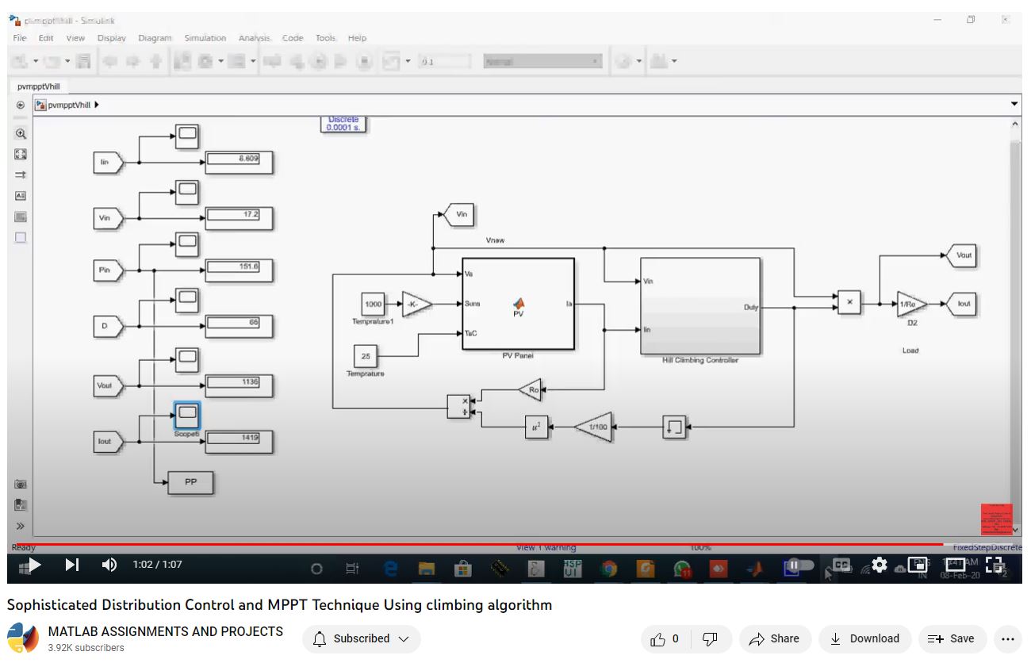
Task: Click the Share button
Action: click(774, 638)
